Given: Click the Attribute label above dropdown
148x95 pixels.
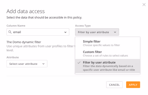Looking at the screenshot, I should pyautogui.click(x=13, y=57).
